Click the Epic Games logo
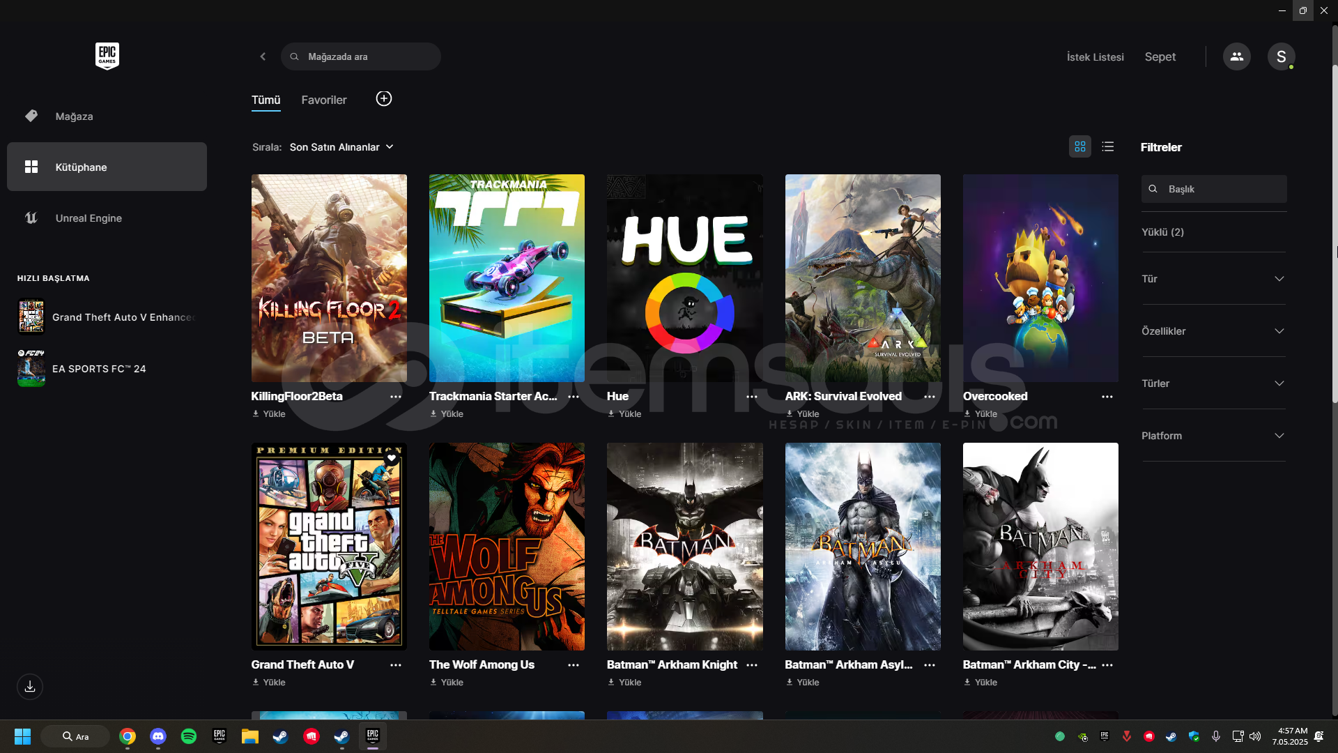 point(107,56)
